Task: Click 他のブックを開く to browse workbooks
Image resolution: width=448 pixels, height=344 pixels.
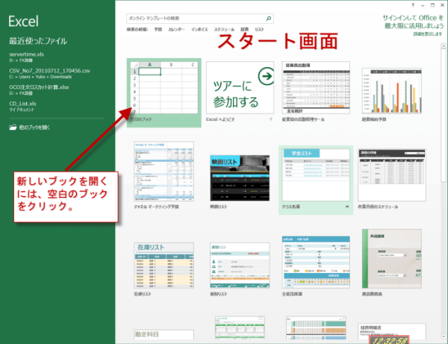Action: (x=34, y=128)
